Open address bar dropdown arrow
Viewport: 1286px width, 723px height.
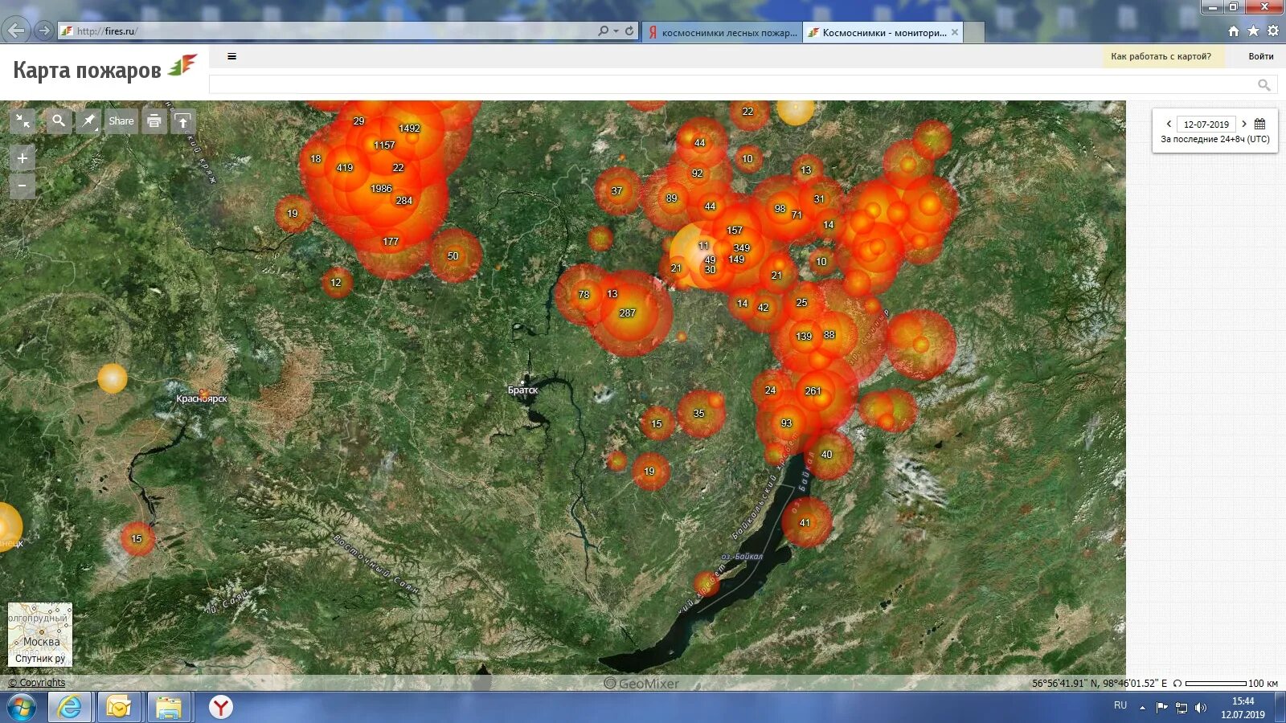point(616,31)
